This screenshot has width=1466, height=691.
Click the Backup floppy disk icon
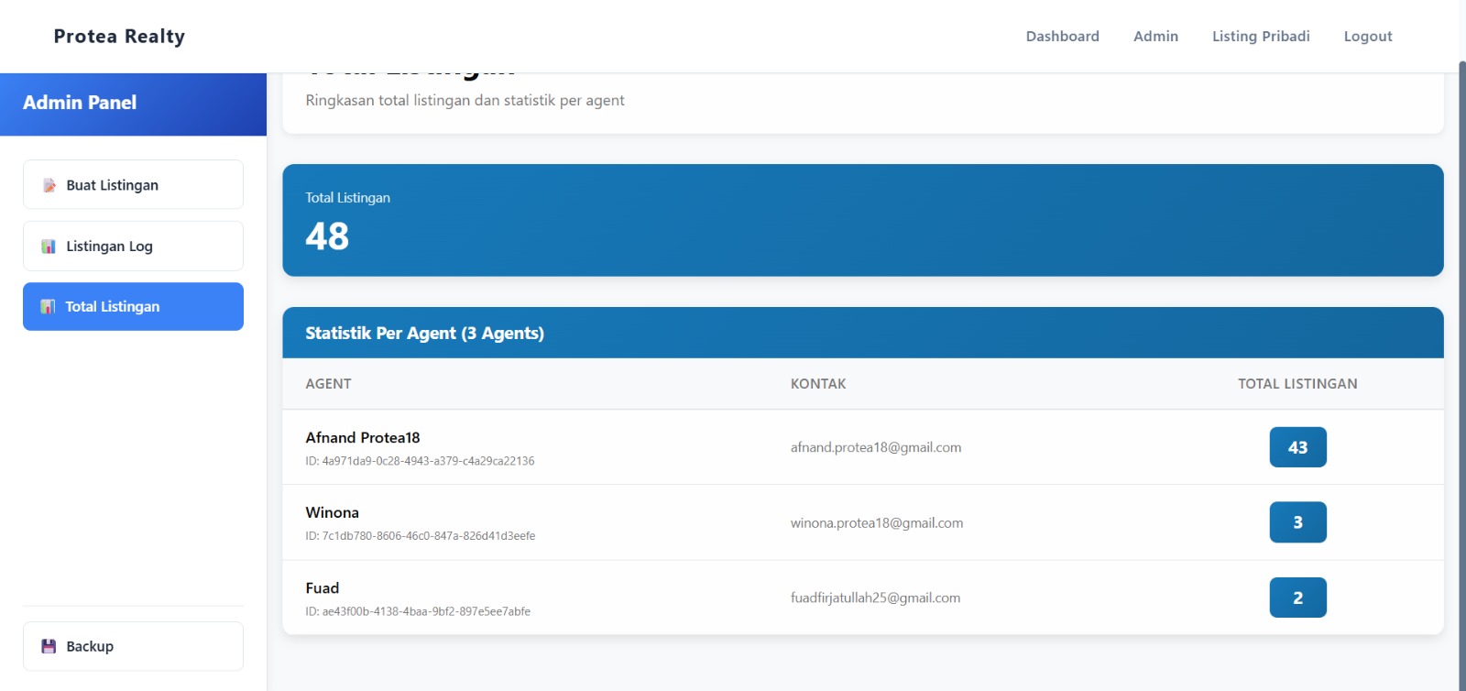pos(49,647)
